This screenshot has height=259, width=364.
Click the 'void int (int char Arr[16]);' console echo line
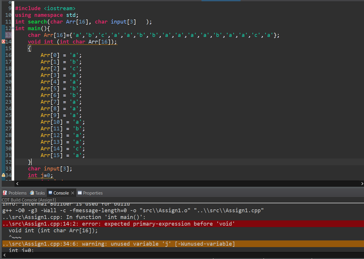click(x=53, y=230)
